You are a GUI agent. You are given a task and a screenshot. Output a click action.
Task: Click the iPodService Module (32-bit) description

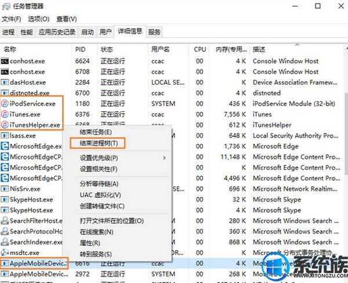pyautogui.click(x=294, y=104)
